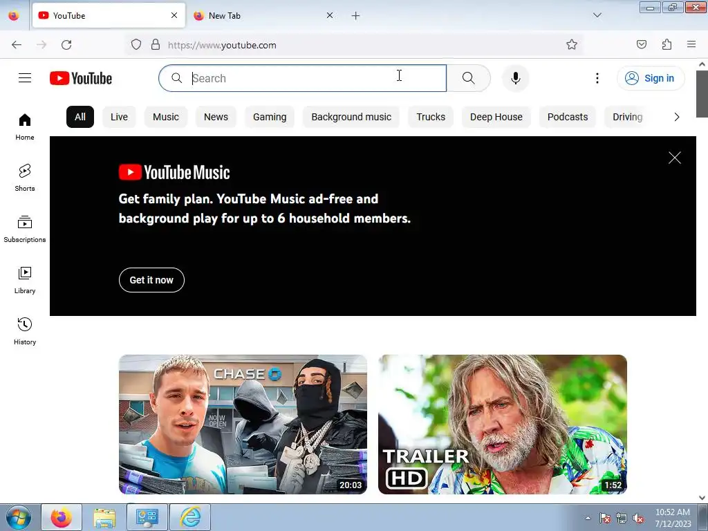Click the muted volume tray icon
708x531 pixels.
638,518
